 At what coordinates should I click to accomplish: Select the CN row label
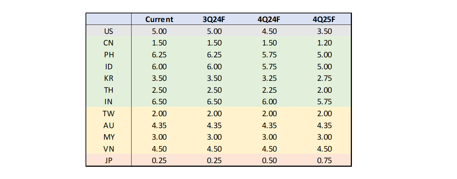(x=108, y=43)
